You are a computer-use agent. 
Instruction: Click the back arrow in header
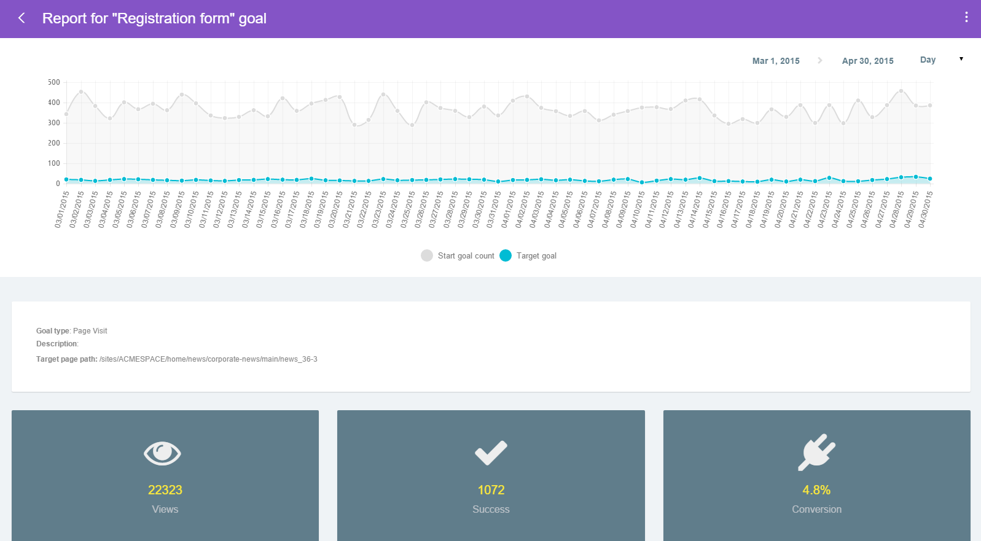coord(22,18)
